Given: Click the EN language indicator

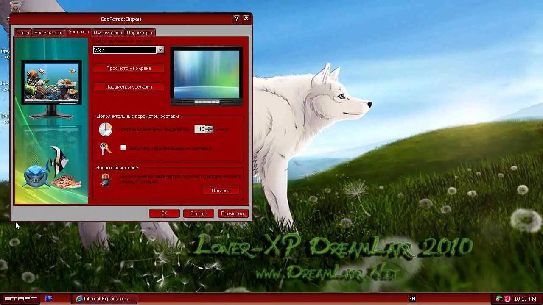Looking at the screenshot, I should (x=412, y=299).
